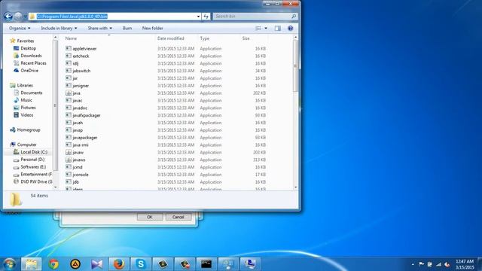Click the taskbar clock
This screenshot has height=271, width=482.
pos(465,264)
